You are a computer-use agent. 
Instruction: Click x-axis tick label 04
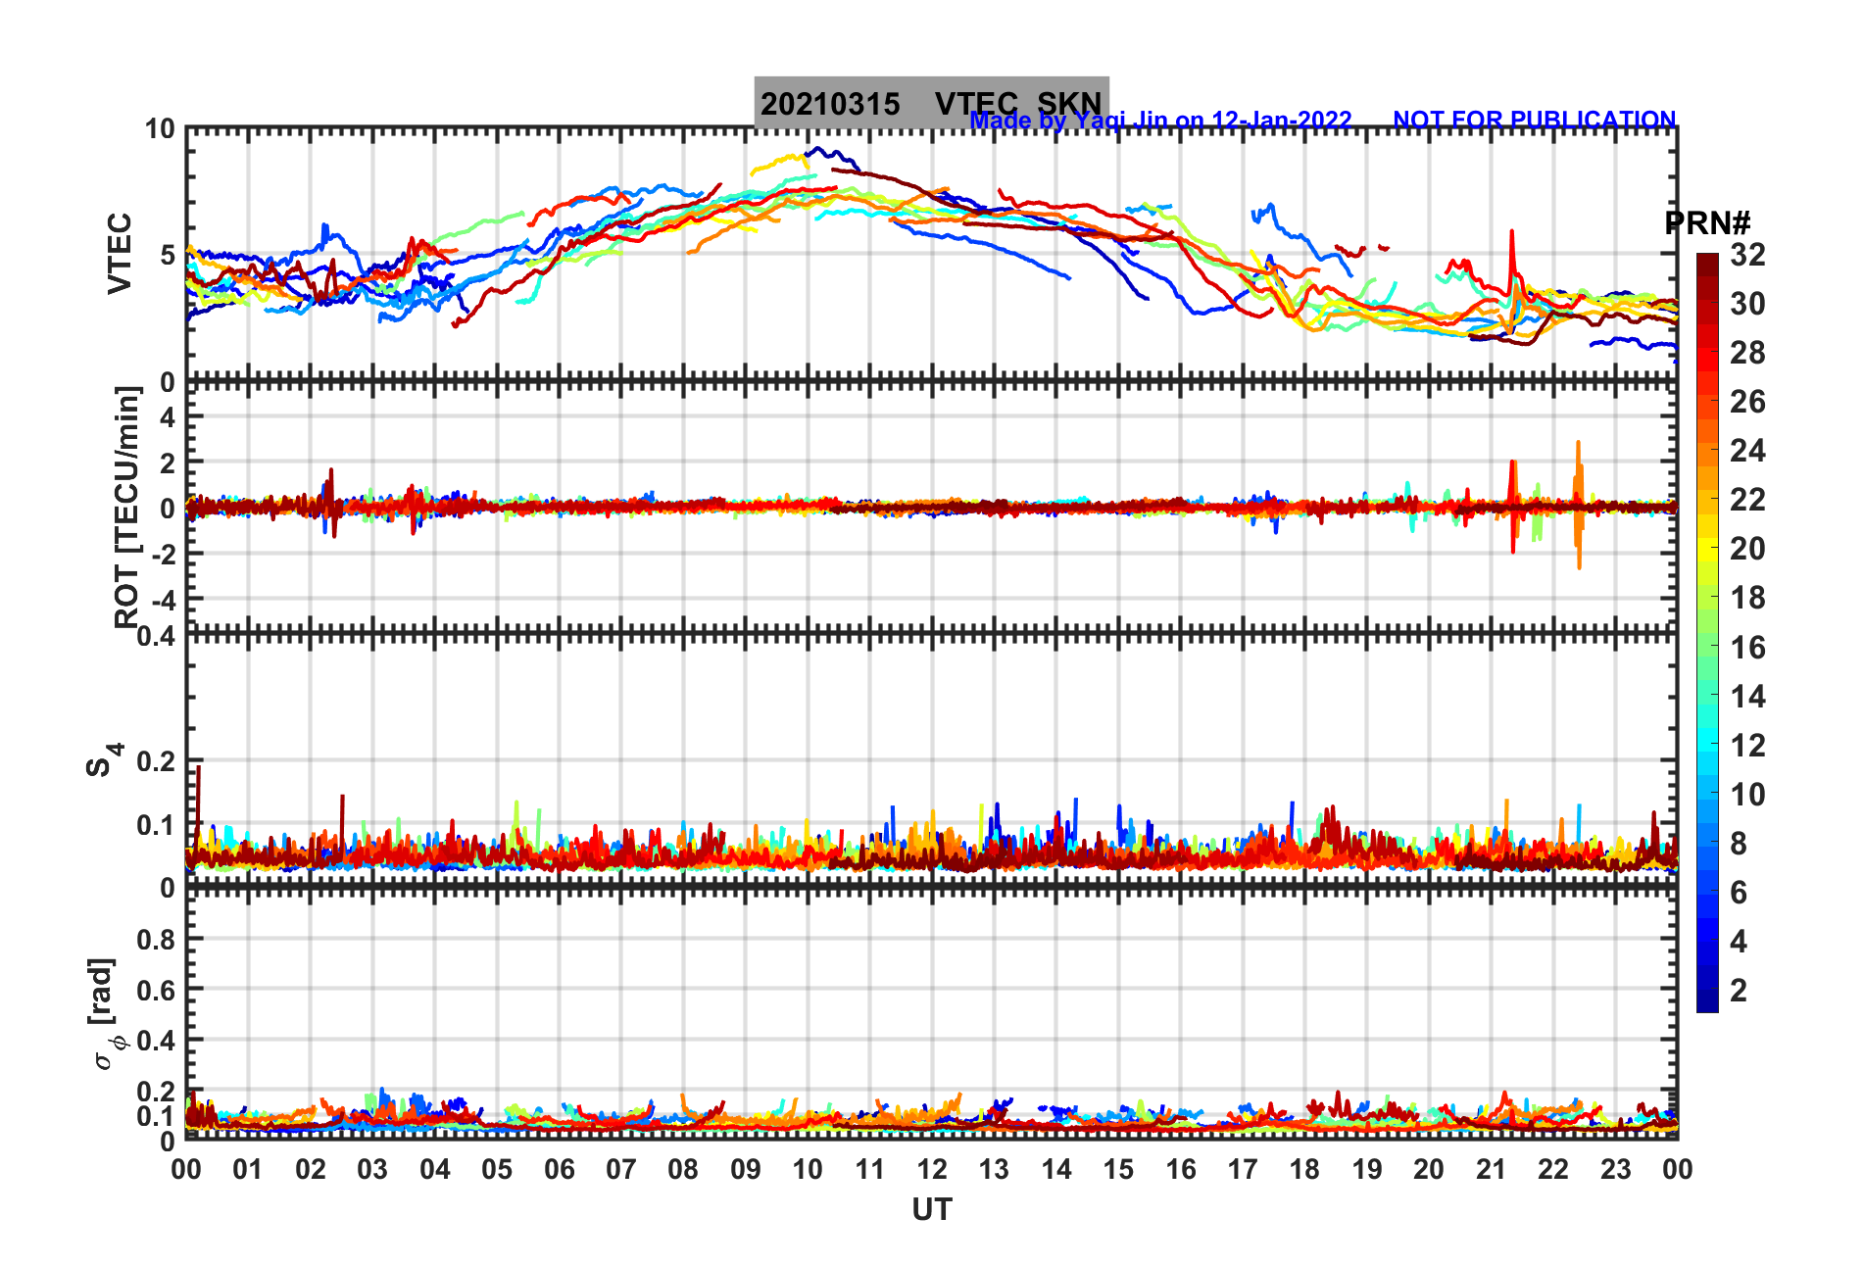click(x=435, y=1169)
